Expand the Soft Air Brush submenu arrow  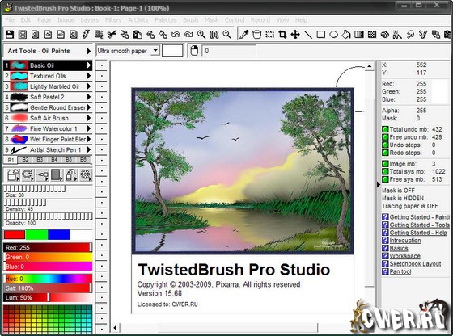(89, 118)
